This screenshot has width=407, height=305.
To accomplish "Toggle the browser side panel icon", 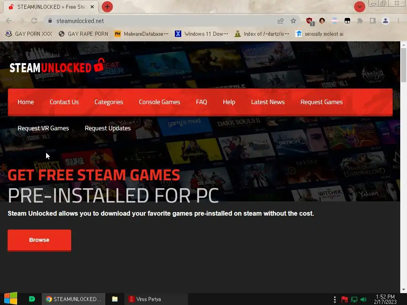I will pos(373,21).
